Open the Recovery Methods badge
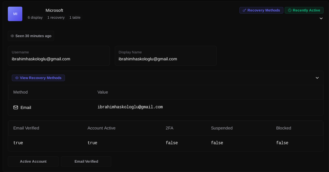This screenshot has width=329, height=172. 261,10
